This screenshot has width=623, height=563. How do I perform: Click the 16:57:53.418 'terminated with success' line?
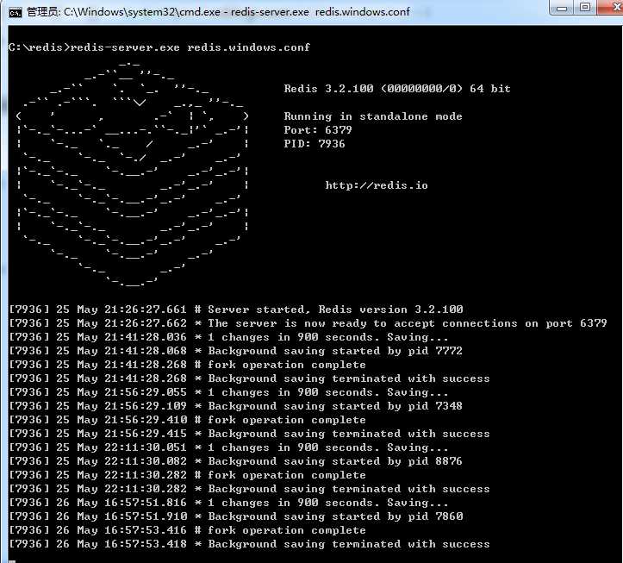click(x=249, y=544)
